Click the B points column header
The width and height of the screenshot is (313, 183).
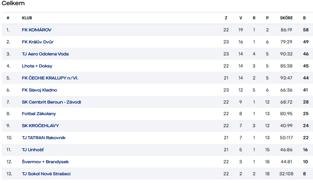click(304, 18)
